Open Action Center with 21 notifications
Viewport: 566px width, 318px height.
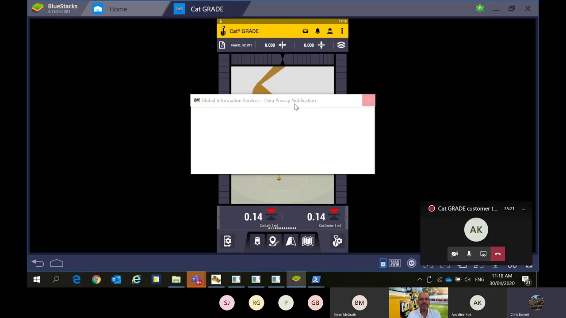click(526, 280)
